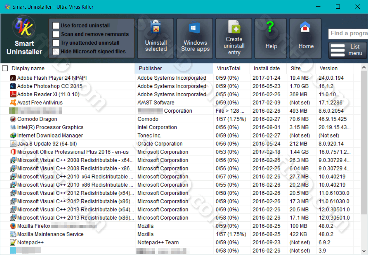Go to the Home screen
Image resolution: width=368 pixels, height=255 pixels.
click(306, 38)
